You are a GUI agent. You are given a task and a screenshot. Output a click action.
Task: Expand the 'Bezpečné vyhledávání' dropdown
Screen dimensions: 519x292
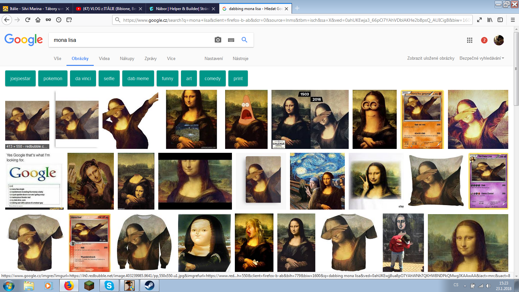point(482,58)
